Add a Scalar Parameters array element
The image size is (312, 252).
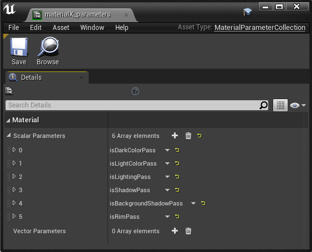click(x=175, y=136)
